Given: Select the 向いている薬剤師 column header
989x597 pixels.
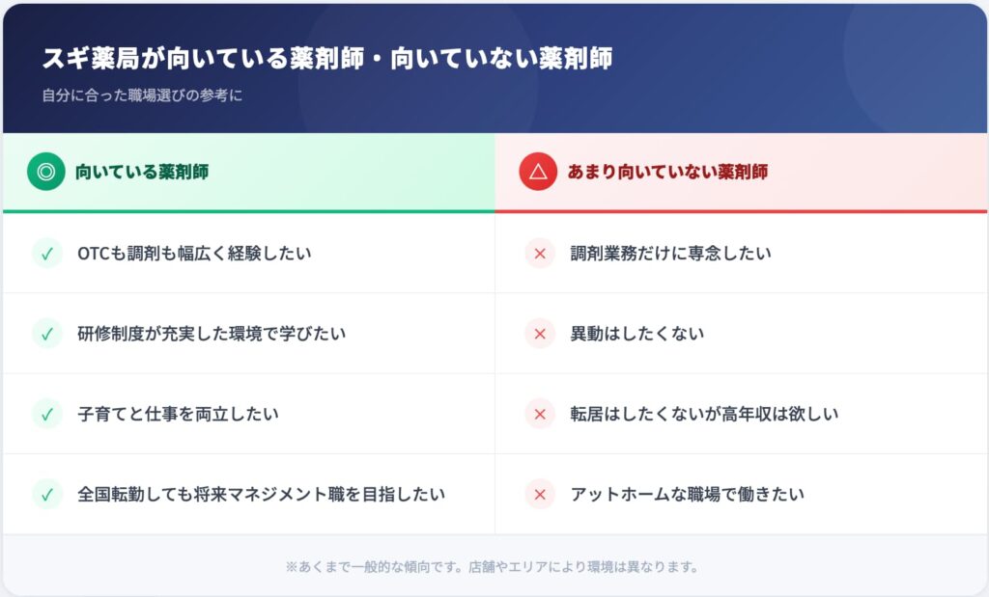Looking at the screenshot, I should click(x=142, y=173).
